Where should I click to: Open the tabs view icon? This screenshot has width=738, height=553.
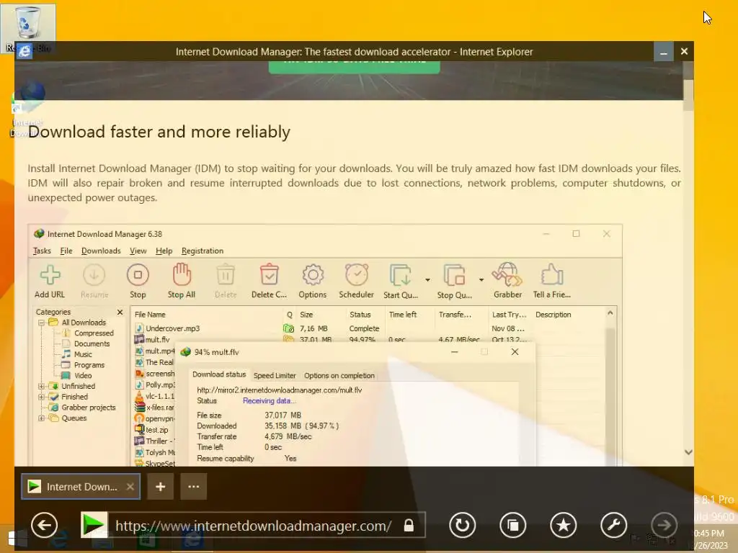[512, 525]
